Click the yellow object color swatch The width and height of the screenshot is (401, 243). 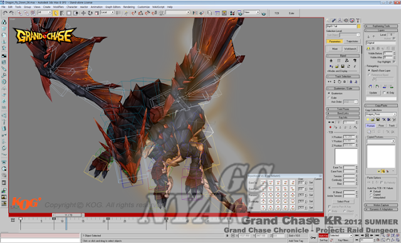point(359,26)
